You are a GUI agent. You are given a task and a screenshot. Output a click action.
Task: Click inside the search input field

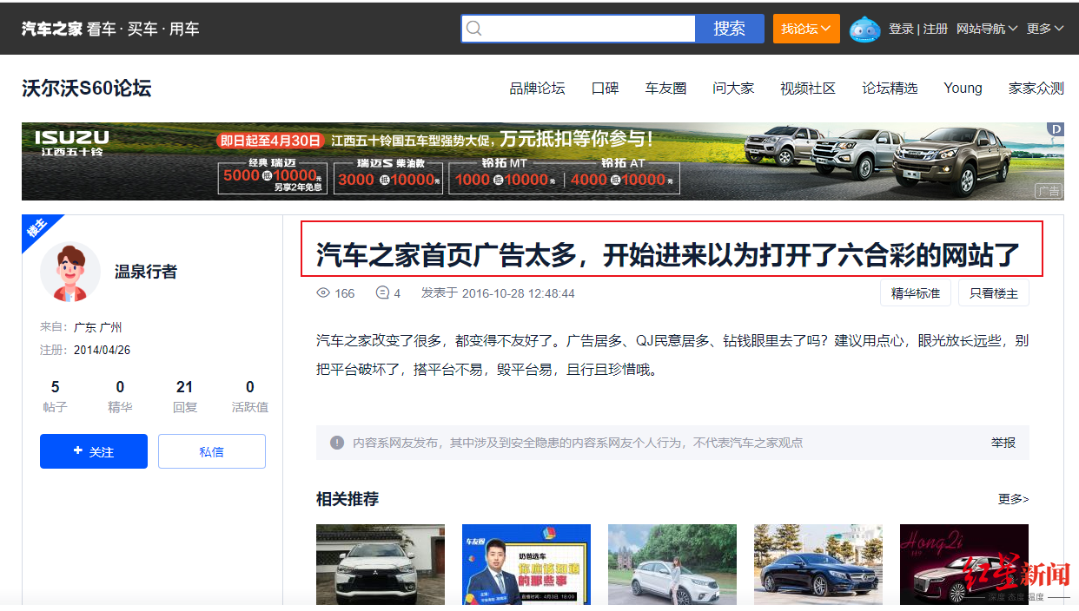tap(579, 29)
